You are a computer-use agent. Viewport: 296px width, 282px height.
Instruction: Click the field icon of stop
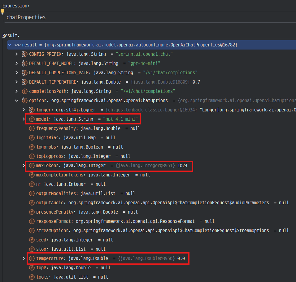click(32, 249)
